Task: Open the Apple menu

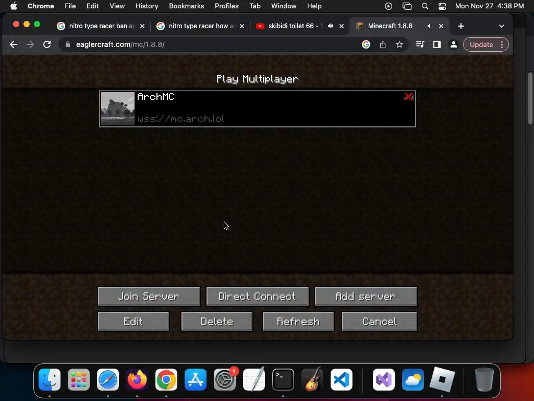Action: pos(14,6)
